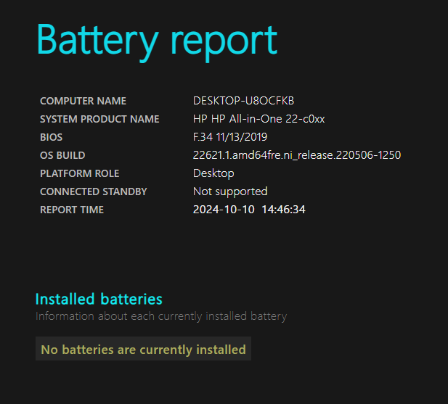
Task: Click the word report in the title
Action: click(x=224, y=44)
